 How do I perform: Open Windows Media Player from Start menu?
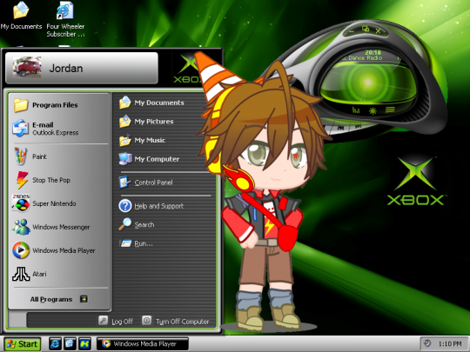(58, 250)
